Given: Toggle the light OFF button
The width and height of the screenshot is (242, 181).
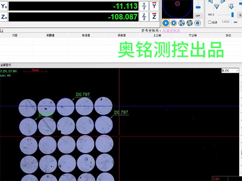Looking at the screenshot, I should tap(198, 16).
